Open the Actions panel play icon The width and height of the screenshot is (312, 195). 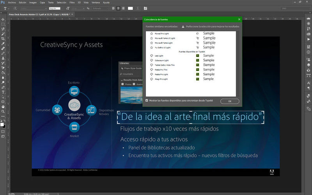(308, 39)
